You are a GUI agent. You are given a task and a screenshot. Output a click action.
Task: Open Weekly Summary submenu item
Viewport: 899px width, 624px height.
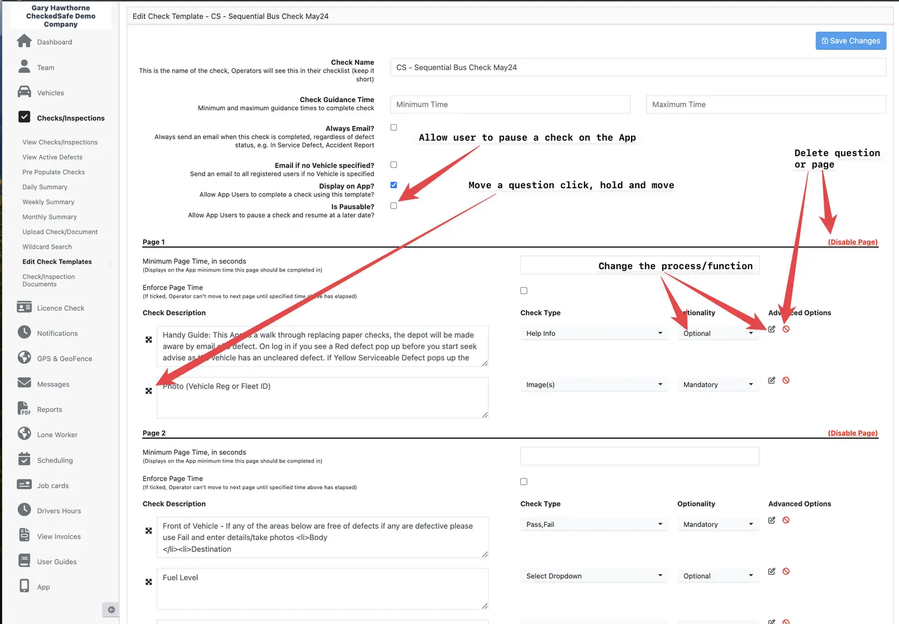[x=48, y=203]
